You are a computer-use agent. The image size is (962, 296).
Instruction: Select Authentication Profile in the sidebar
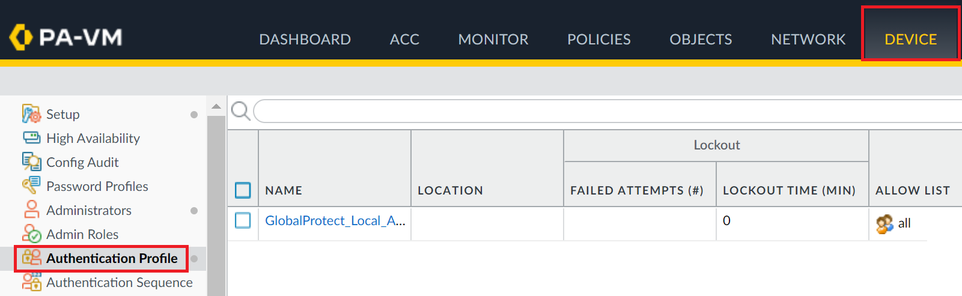click(112, 258)
